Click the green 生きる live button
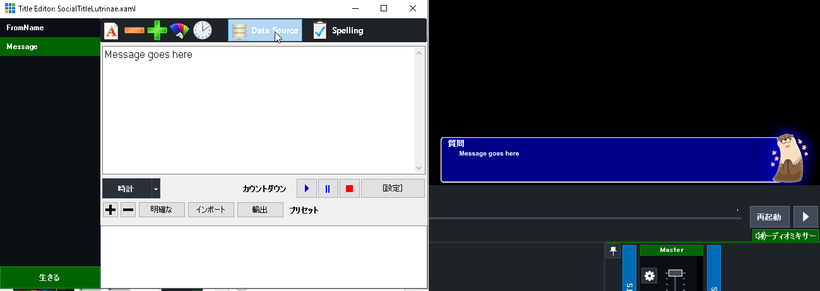The height and width of the screenshot is (291, 820). click(x=50, y=277)
